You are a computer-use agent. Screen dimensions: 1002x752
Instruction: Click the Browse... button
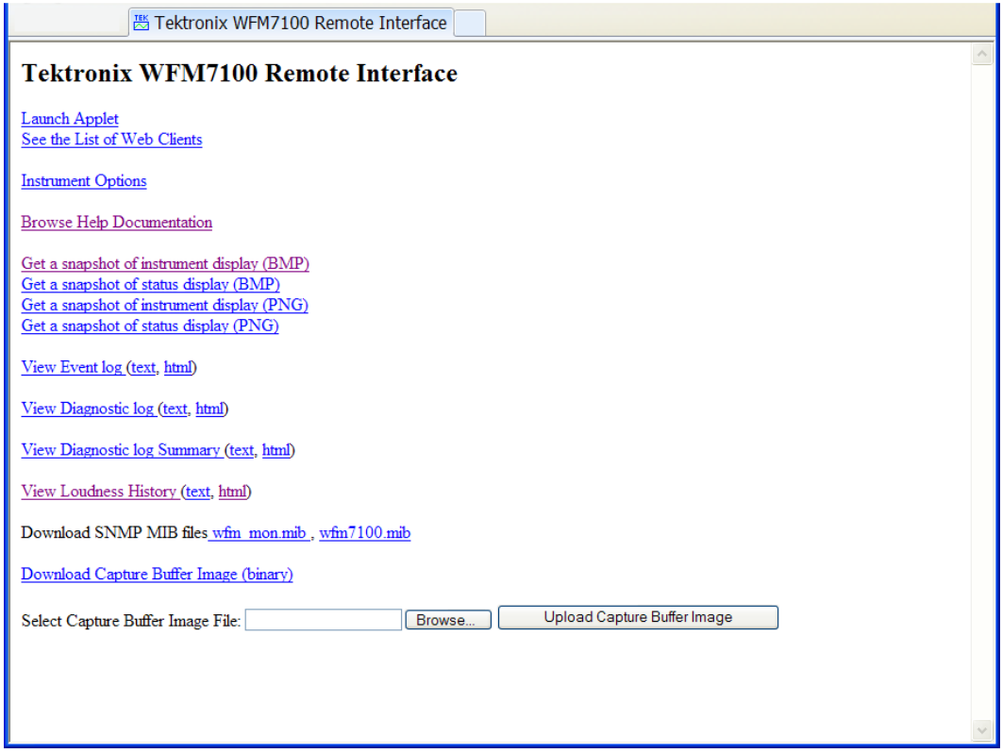click(x=448, y=620)
